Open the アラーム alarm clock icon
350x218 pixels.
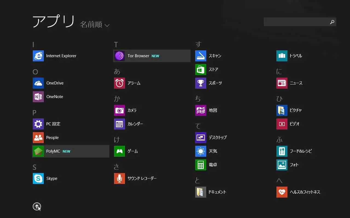[119, 83]
